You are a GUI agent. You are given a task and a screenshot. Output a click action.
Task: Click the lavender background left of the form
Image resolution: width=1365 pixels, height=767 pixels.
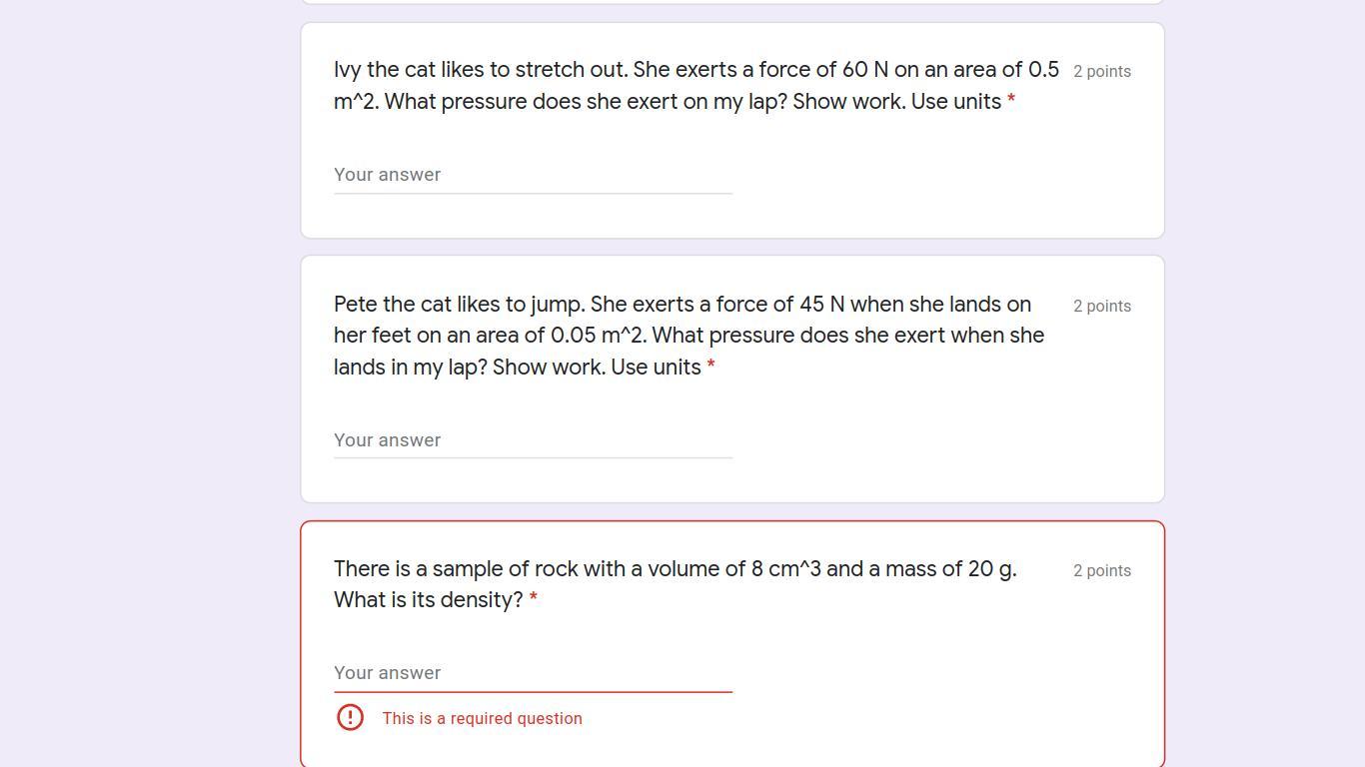pyautogui.click(x=150, y=399)
